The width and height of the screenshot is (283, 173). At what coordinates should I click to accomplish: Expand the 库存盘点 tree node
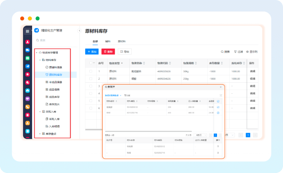pyautogui.click(x=40, y=134)
